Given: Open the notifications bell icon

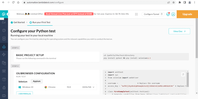Looking at the screenshot, I should (x=168, y=14).
